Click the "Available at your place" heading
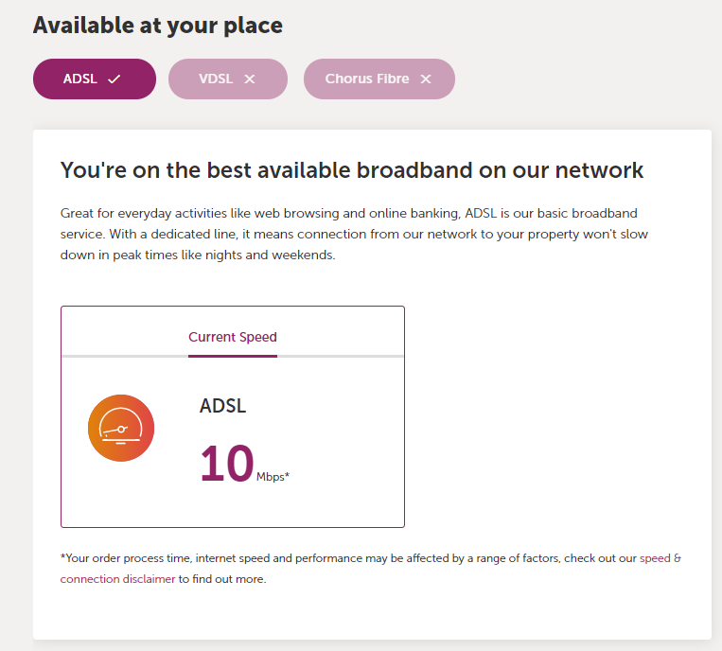The width and height of the screenshot is (722, 651). tap(158, 26)
